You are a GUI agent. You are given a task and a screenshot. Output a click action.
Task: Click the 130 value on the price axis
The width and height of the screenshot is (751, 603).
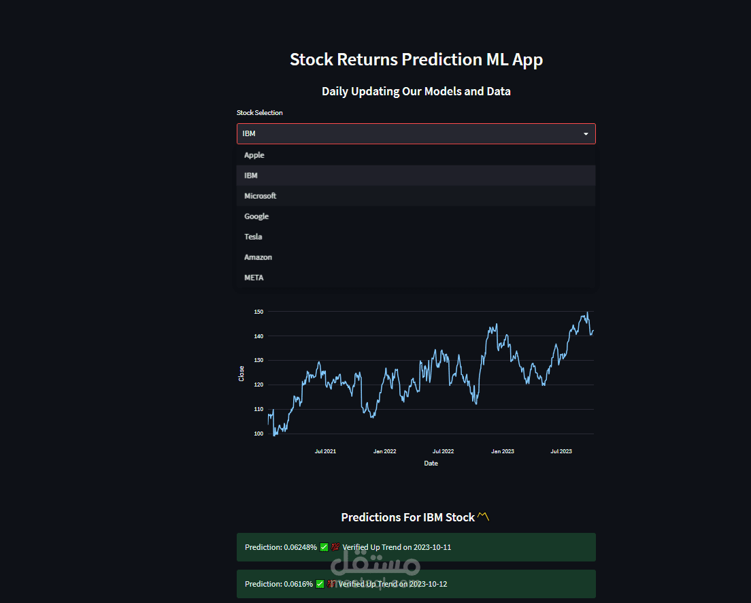coord(258,360)
